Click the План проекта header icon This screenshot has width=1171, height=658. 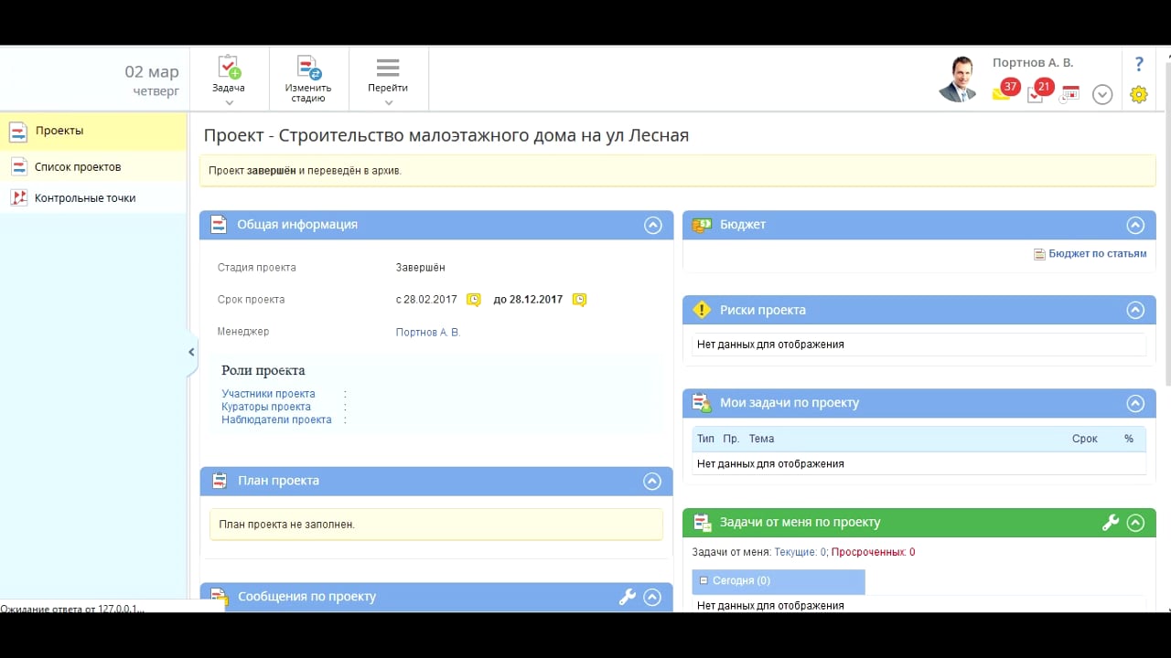tap(220, 481)
